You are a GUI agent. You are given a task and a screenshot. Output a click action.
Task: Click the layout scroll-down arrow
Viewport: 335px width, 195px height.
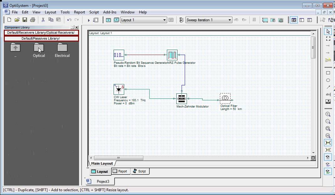313,152
